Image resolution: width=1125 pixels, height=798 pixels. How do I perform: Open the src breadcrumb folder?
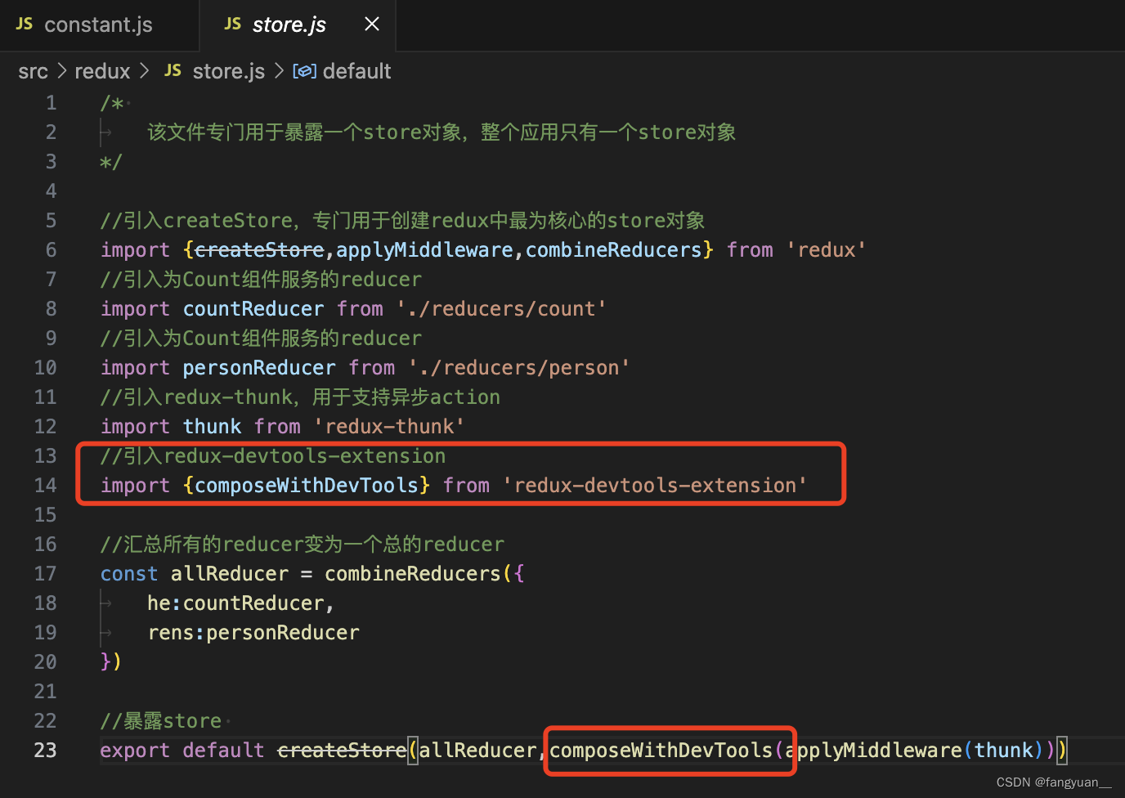point(34,71)
